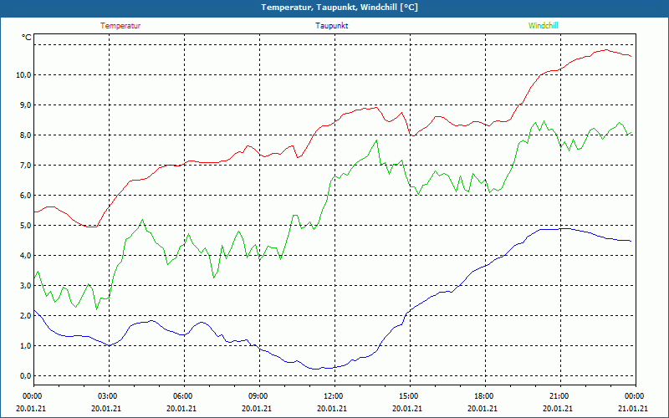Image resolution: width=669 pixels, height=418 pixels.
Task: Click the '3,0' y-axis value
Action: point(25,285)
